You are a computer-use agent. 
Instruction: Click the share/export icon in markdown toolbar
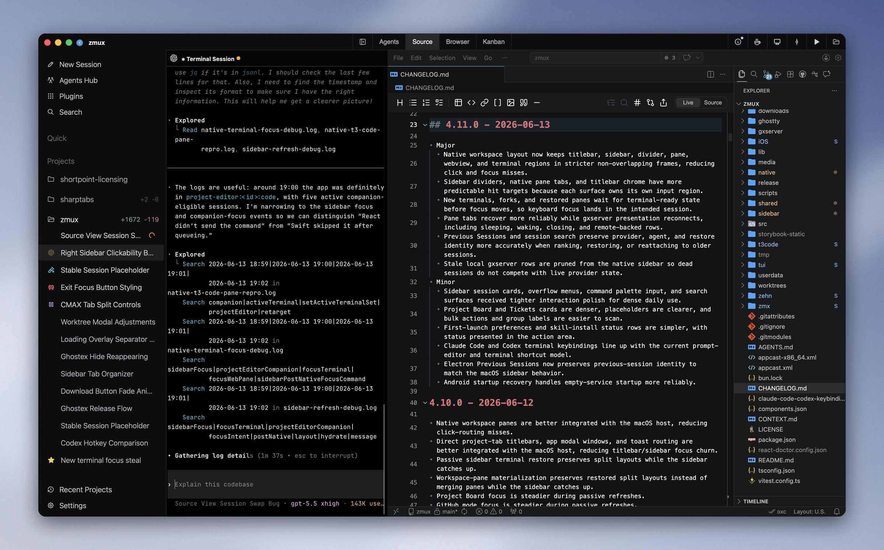[x=663, y=103]
